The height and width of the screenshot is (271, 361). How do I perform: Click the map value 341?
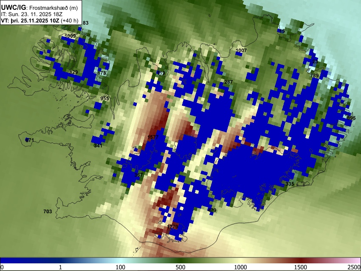point(98,146)
